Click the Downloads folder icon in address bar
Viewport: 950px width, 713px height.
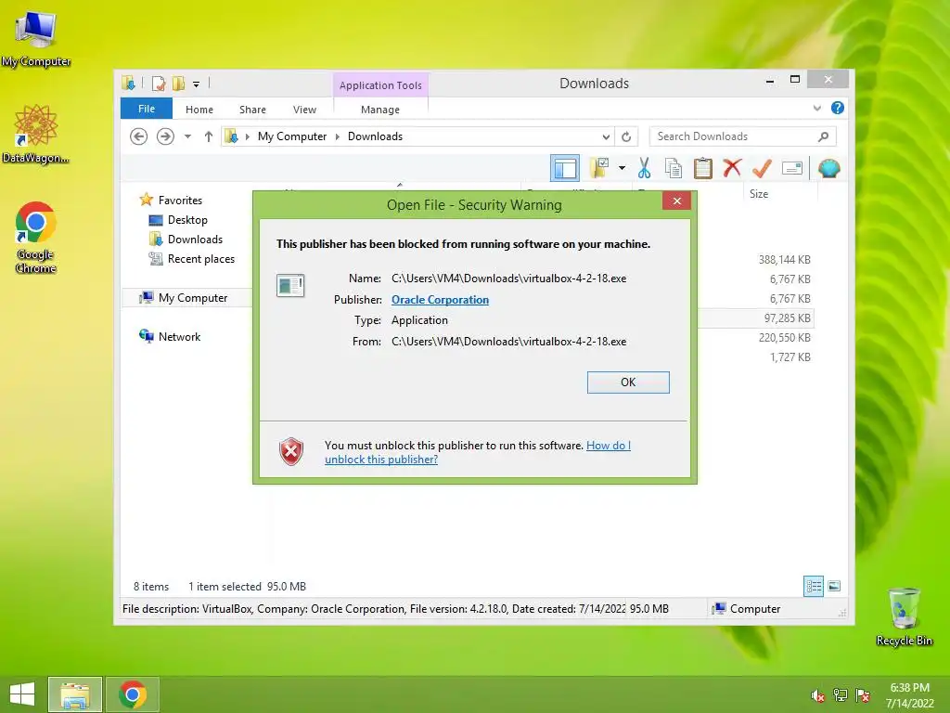pos(231,136)
